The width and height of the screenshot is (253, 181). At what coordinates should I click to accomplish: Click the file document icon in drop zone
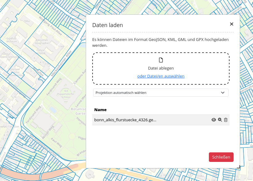point(161,60)
